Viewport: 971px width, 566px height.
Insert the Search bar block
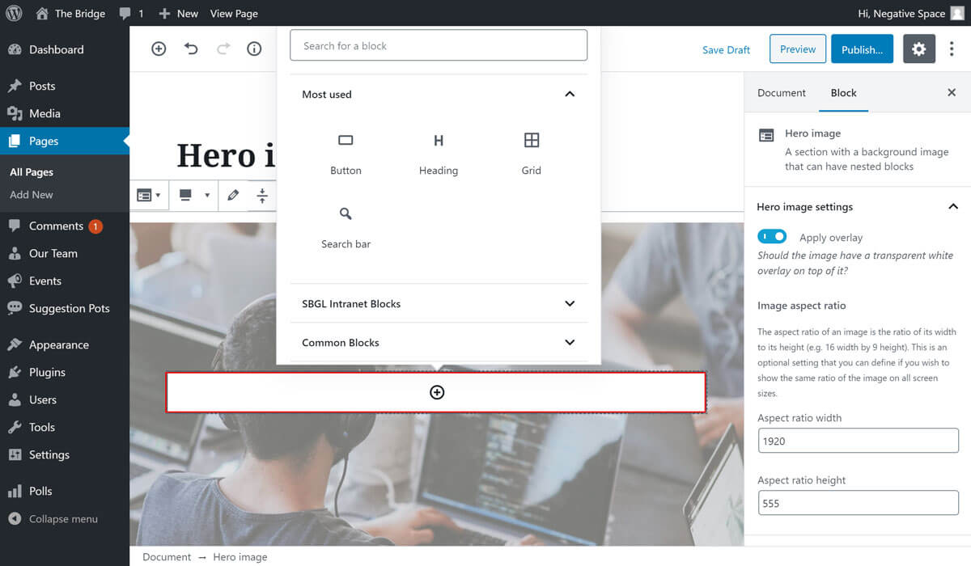346,226
